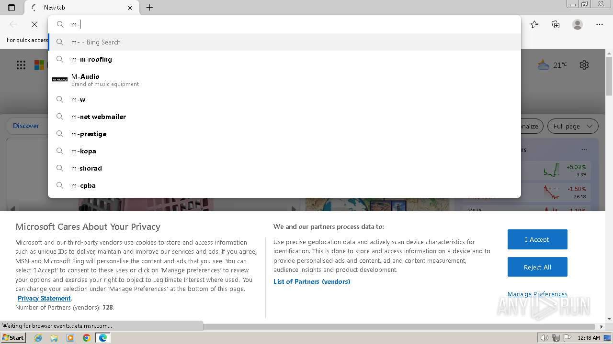This screenshot has height=344, width=613.
Task: Open the MSN apps grid launcher
Action: click(21, 65)
